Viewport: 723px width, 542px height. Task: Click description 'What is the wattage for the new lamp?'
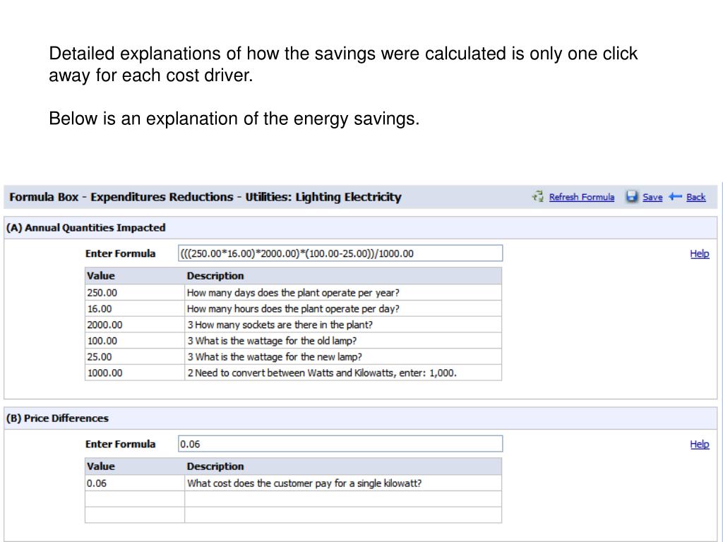278,356
